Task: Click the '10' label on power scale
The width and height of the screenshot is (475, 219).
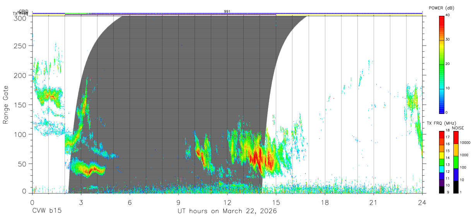Action: 448,88
